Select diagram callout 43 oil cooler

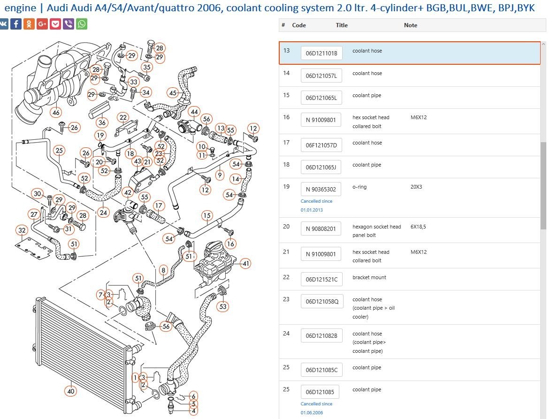[x=138, y=161]
